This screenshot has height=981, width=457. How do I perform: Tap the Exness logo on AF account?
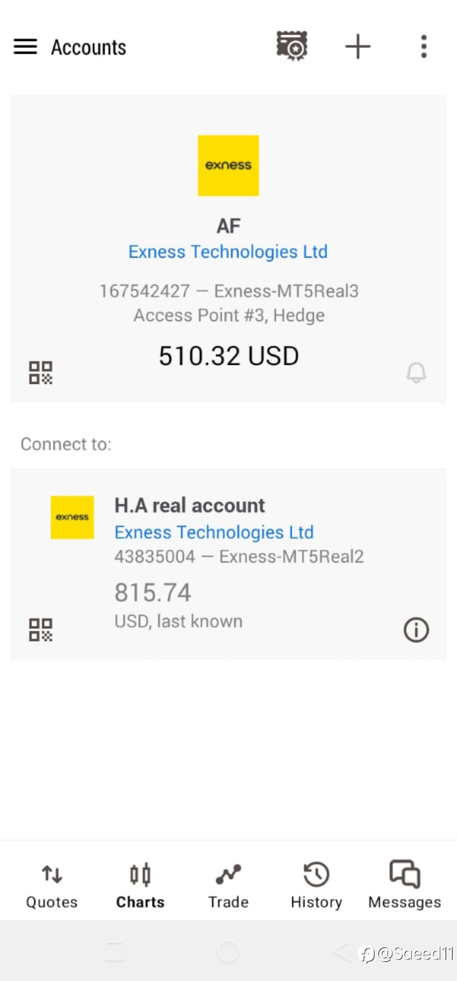tap(228, 165)
